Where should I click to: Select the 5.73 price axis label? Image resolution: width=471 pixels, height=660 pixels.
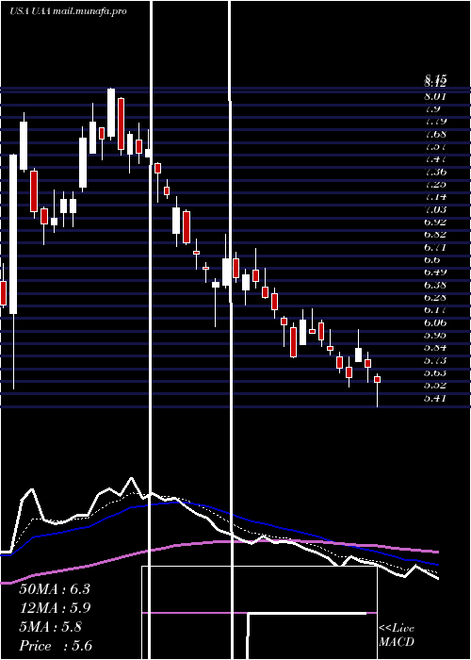coord(435,360)
